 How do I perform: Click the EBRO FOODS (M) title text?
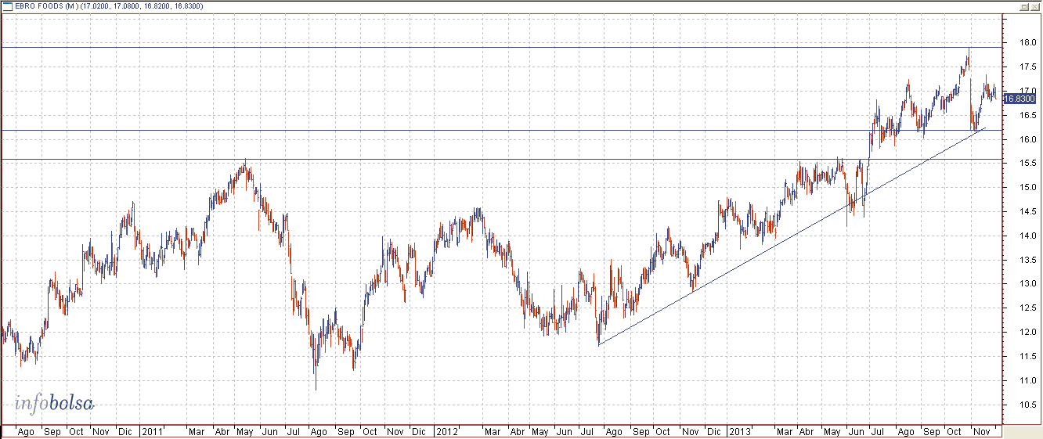pyautogui.click(x=45, y=6)
